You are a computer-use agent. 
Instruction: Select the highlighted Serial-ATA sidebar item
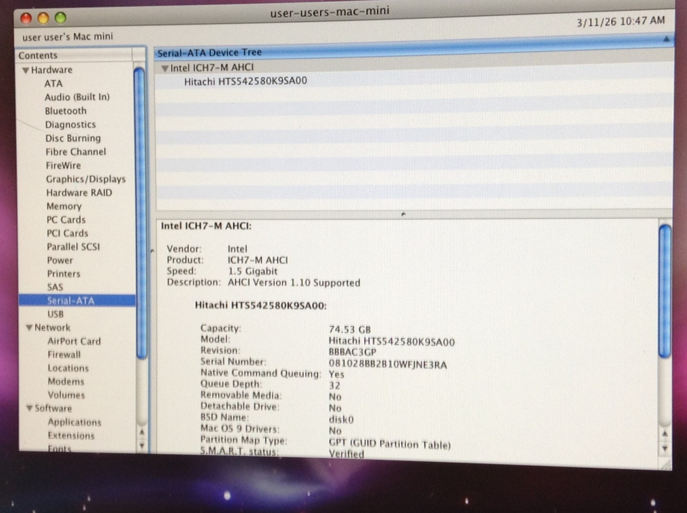(x=77, y=301)
